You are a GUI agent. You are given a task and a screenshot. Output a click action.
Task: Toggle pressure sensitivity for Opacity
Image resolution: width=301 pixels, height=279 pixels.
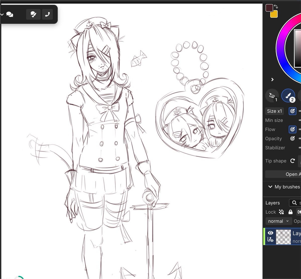coord(292,138)
